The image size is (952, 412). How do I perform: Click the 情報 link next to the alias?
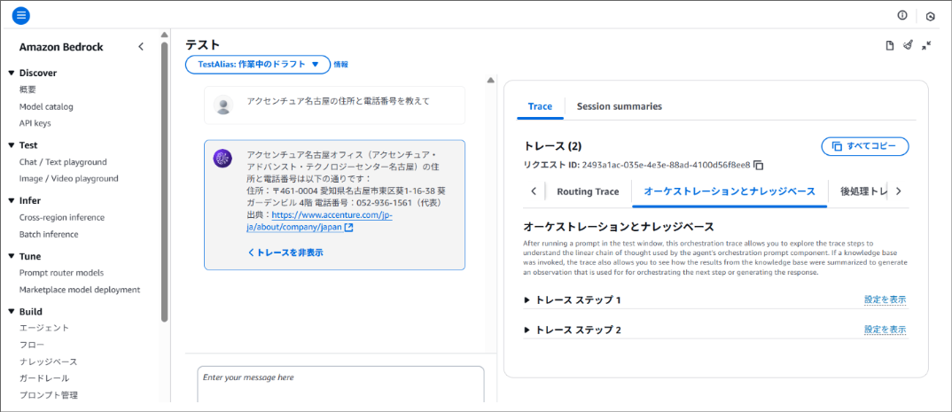[x=340, y=65]
